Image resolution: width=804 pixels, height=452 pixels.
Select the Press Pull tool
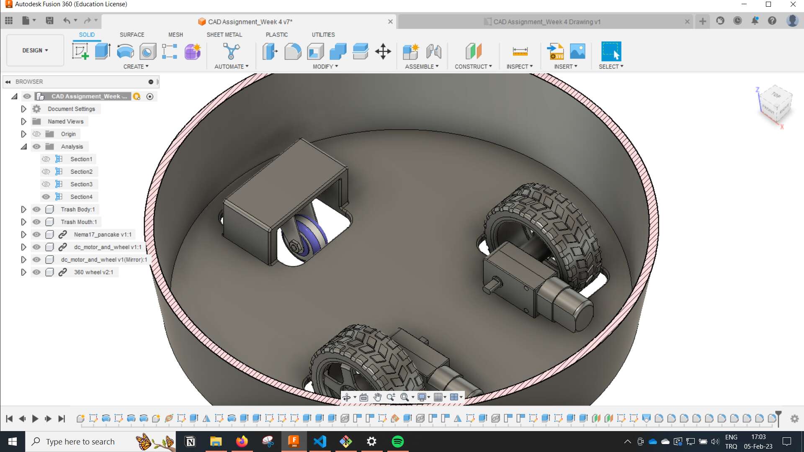pos(270,51)
